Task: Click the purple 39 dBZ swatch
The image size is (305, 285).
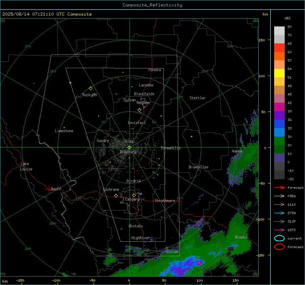Action: click(279, 115)
